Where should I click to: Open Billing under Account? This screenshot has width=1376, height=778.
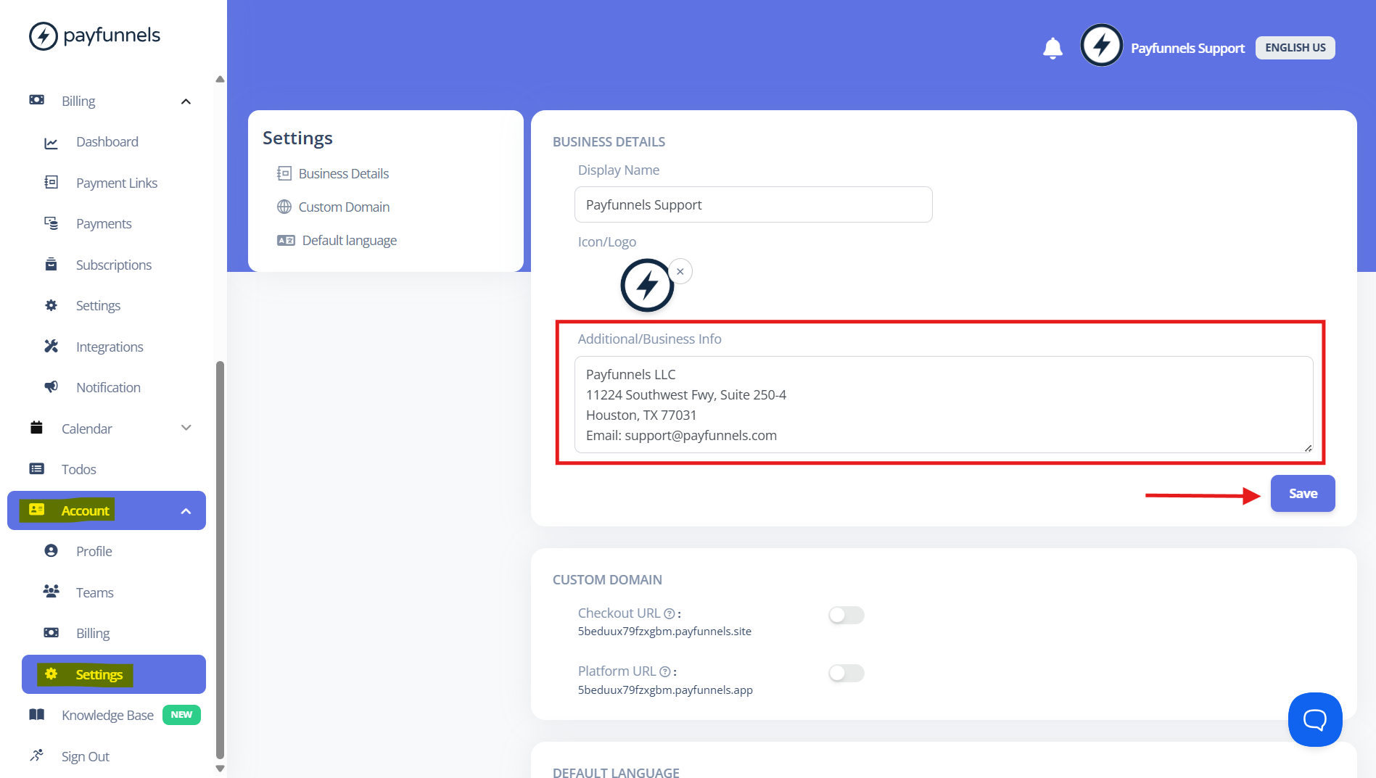point(93,634)
